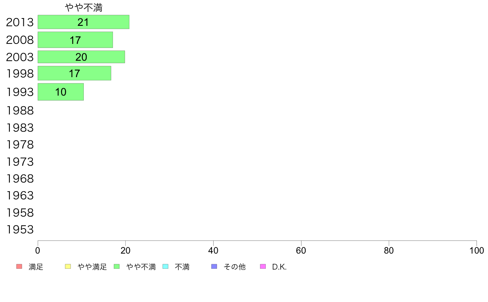Screen dimensions: 488x302
Task: Click the 100 tick on the x-axis
Action: [476, 250]
